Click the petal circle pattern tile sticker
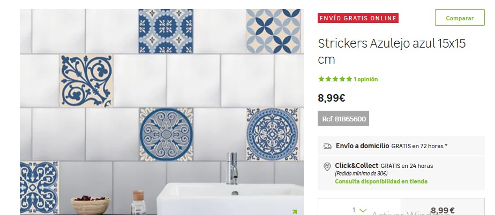 273,31
